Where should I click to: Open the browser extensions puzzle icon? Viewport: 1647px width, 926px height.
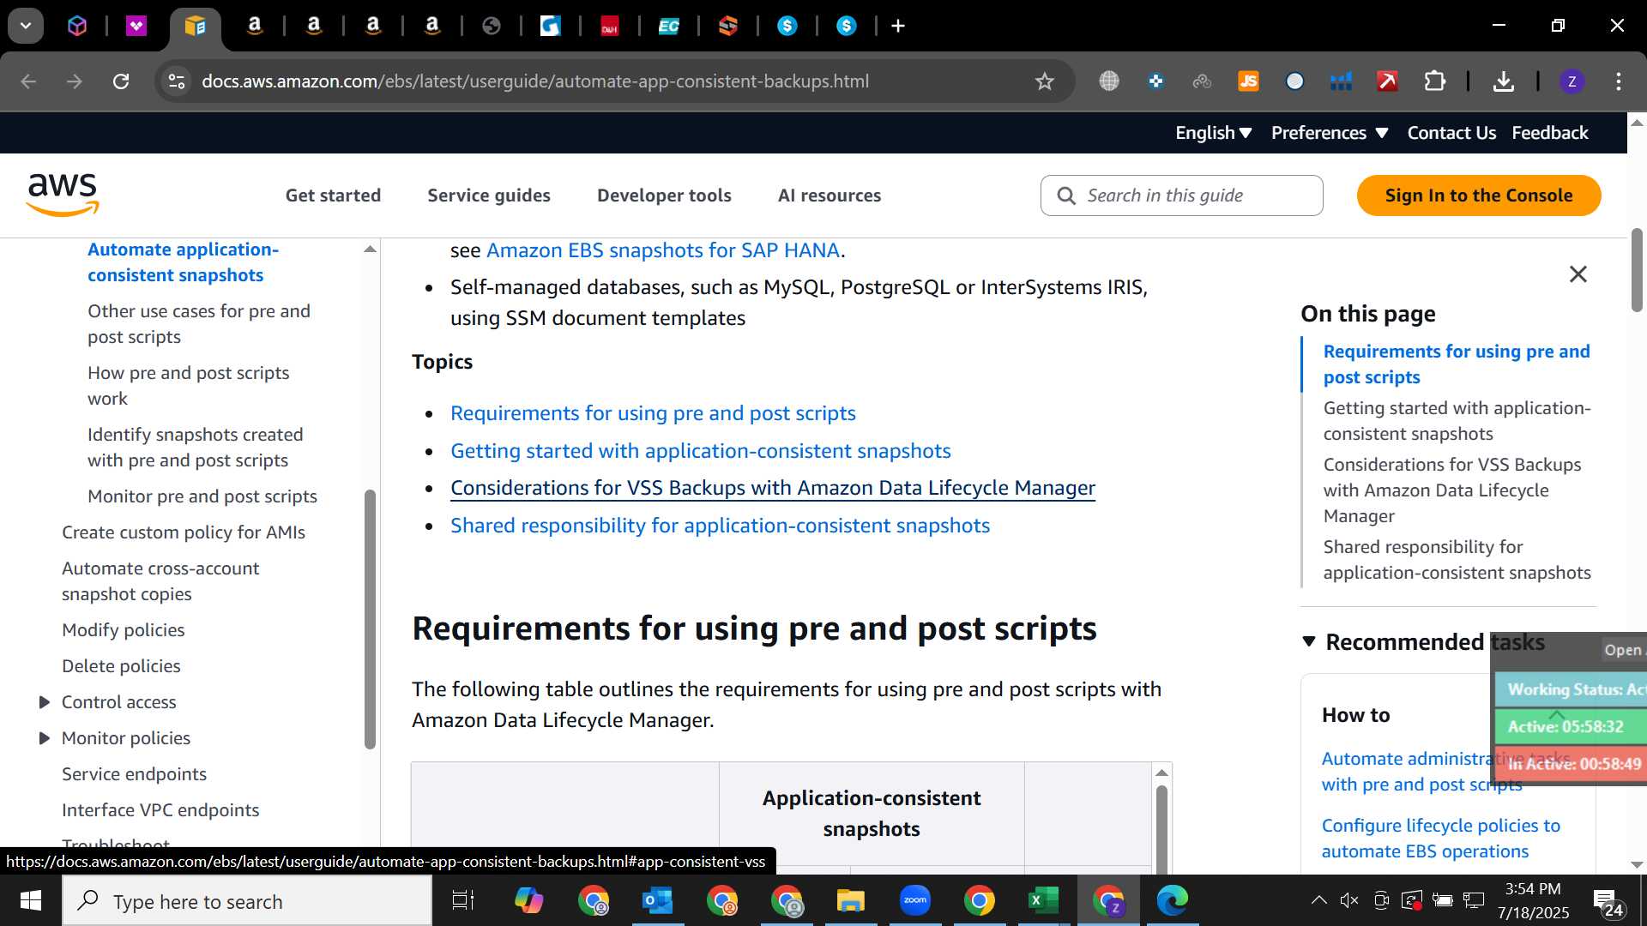click(1434, 81)
